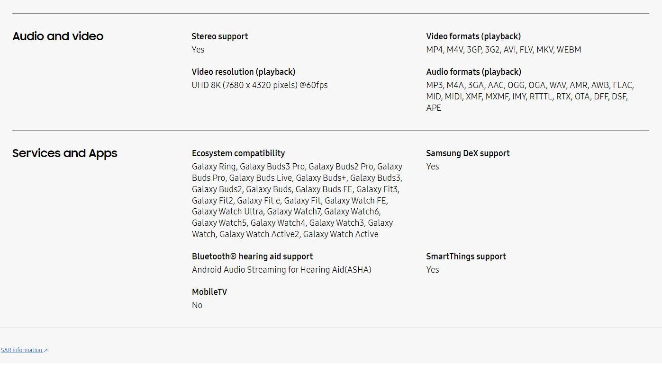
Task: Click the Services and Apps section heading
Action: click(x=65, y=153)
